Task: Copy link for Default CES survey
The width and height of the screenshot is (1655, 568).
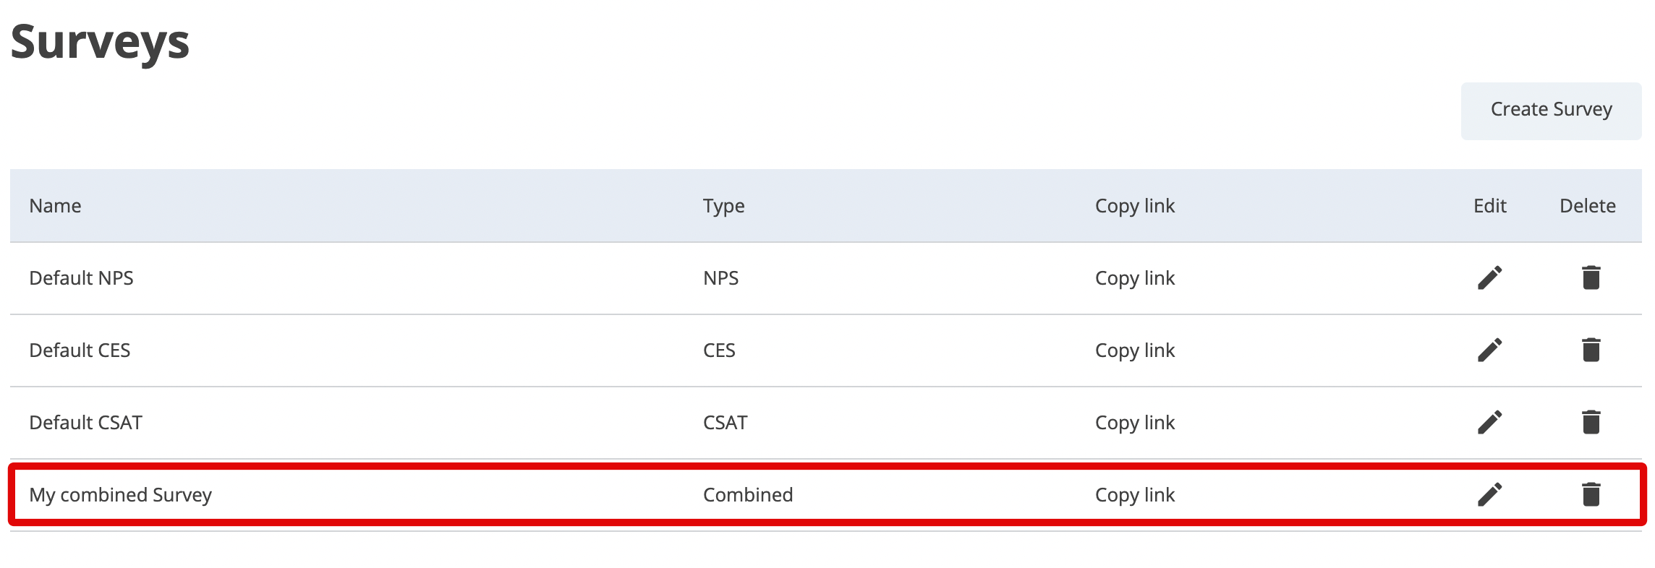Action: (x=1134, y=350)
